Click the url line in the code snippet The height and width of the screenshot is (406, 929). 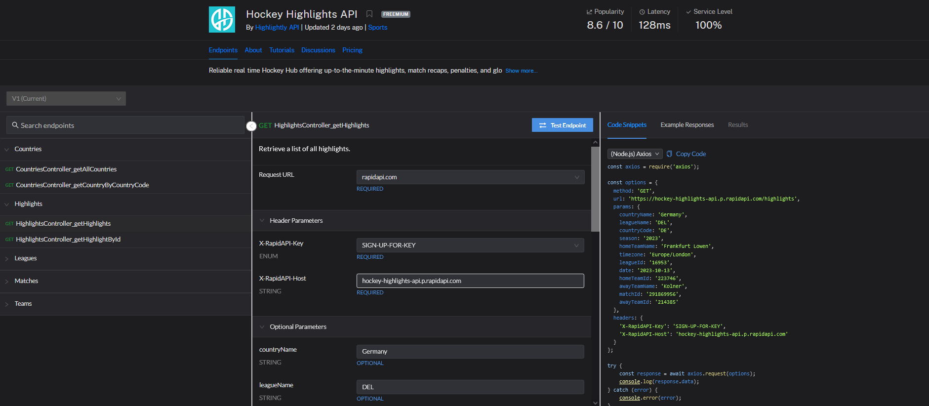706,199
